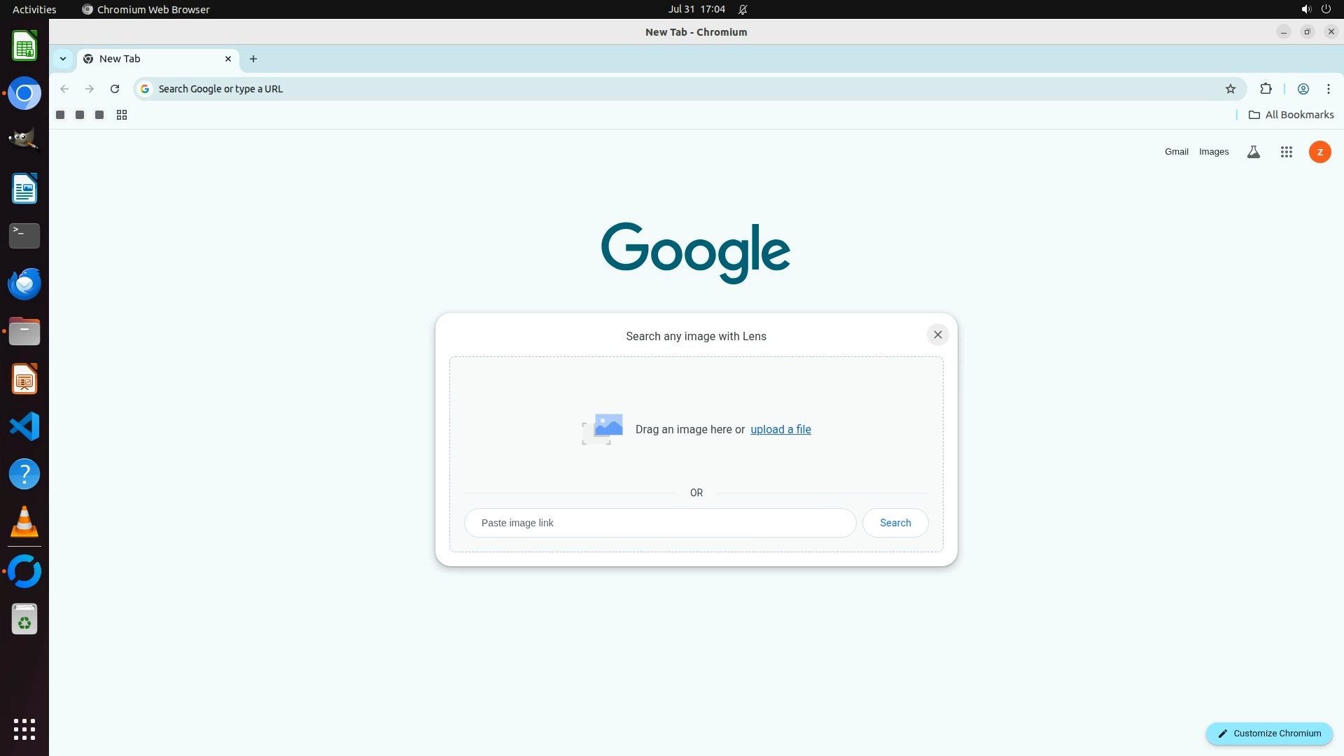This screenshot has height=756, width=1344.
Task: Click the bookmark star icon
Action: click(1231, 89)
